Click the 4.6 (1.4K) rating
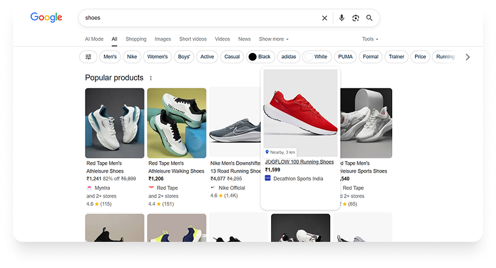Image resolution: width=496 pixels, height=268 pixels. (224, 195)
